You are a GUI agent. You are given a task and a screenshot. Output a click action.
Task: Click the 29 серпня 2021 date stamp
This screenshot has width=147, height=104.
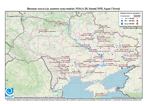pyautogui.click(x=15, y=16)
